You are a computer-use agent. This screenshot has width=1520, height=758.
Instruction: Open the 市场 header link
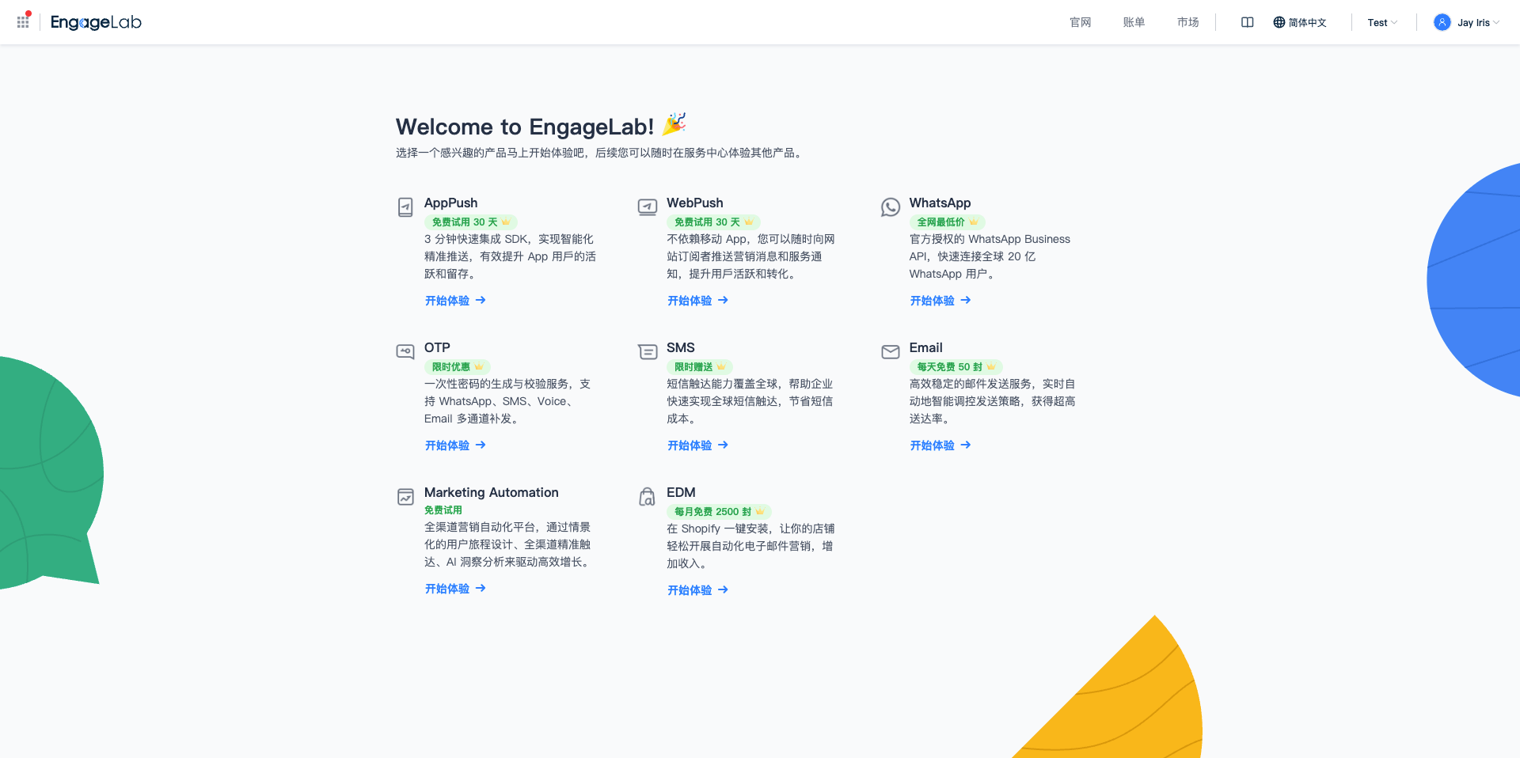click(1187, 22)
